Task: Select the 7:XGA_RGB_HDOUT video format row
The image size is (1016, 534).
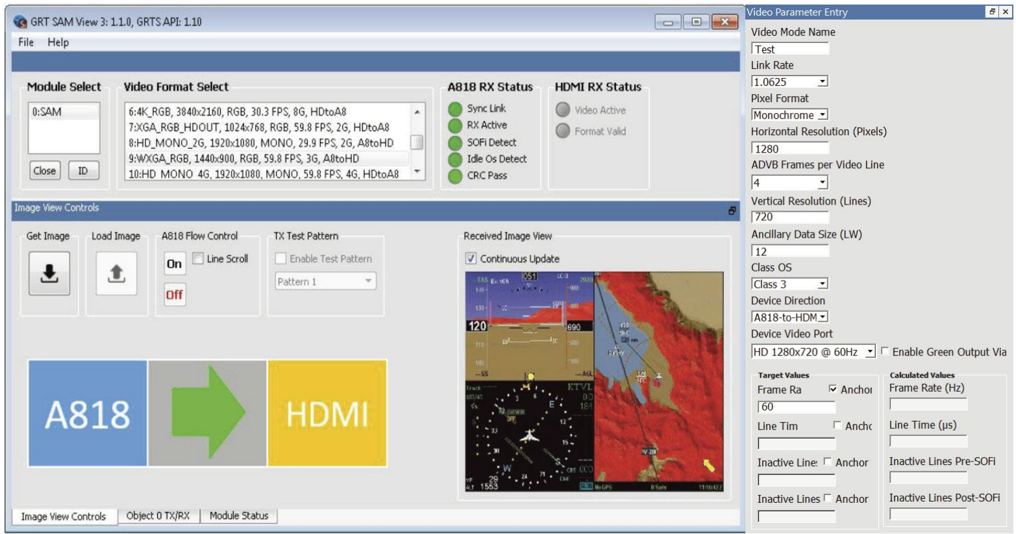Action: 267,127
